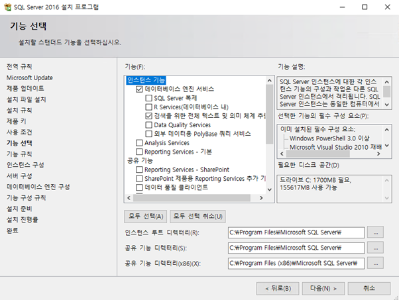Click the 공유 기능 디렉터리(S) path field
The image size is (399, 300).
click(296, 248)
